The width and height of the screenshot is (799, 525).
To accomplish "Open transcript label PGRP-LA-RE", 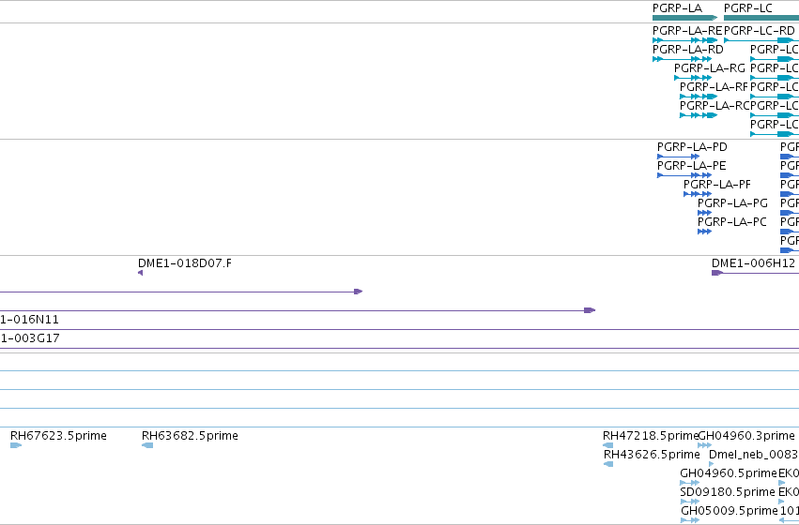I will 687,31.
